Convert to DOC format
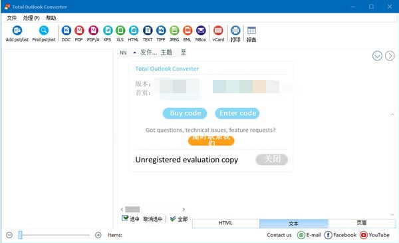399x243 pixels. 66,33
